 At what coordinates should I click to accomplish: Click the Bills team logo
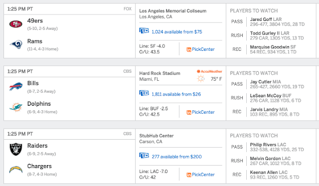(15, 87)
